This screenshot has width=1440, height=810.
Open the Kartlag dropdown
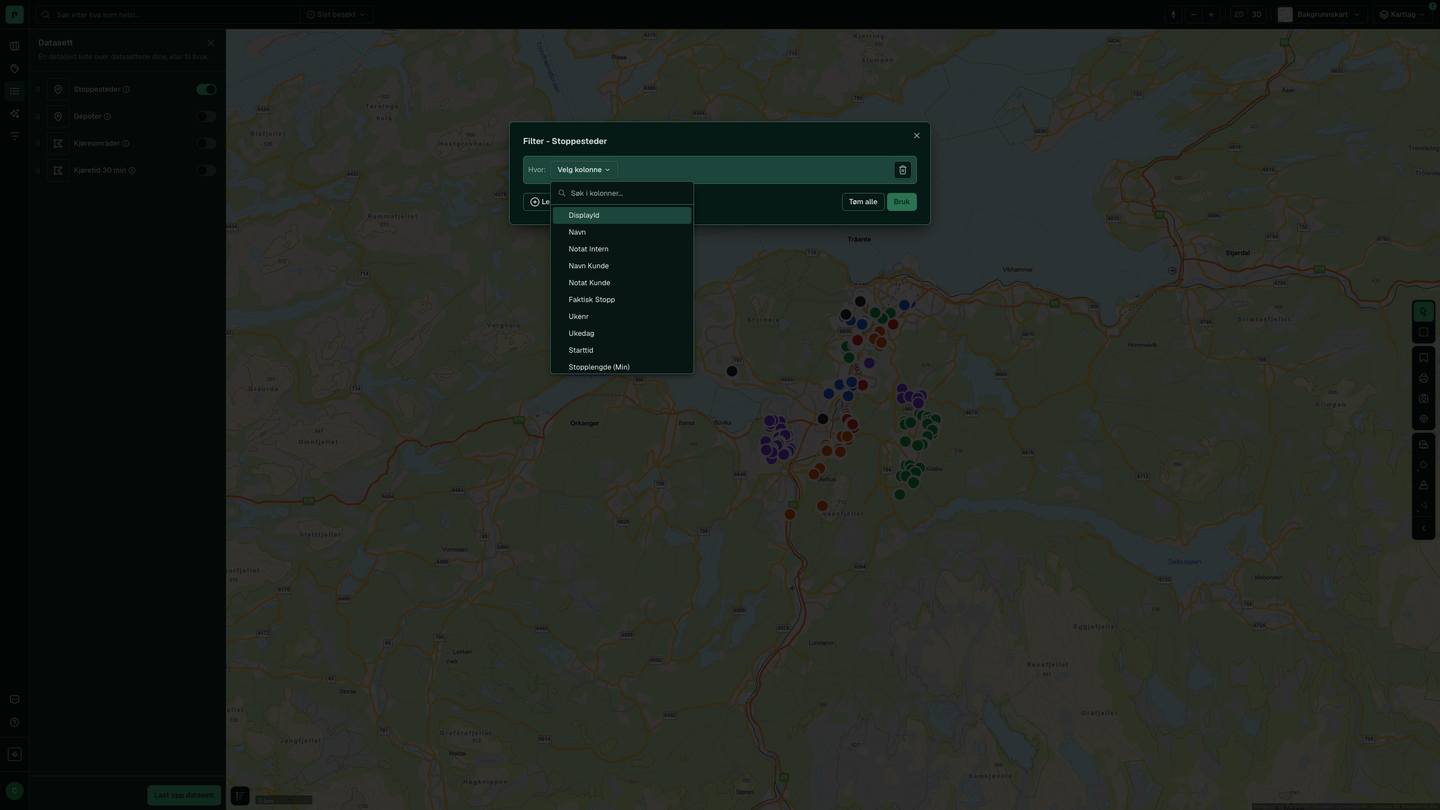pyautogui.click(x=1403, y=15)
